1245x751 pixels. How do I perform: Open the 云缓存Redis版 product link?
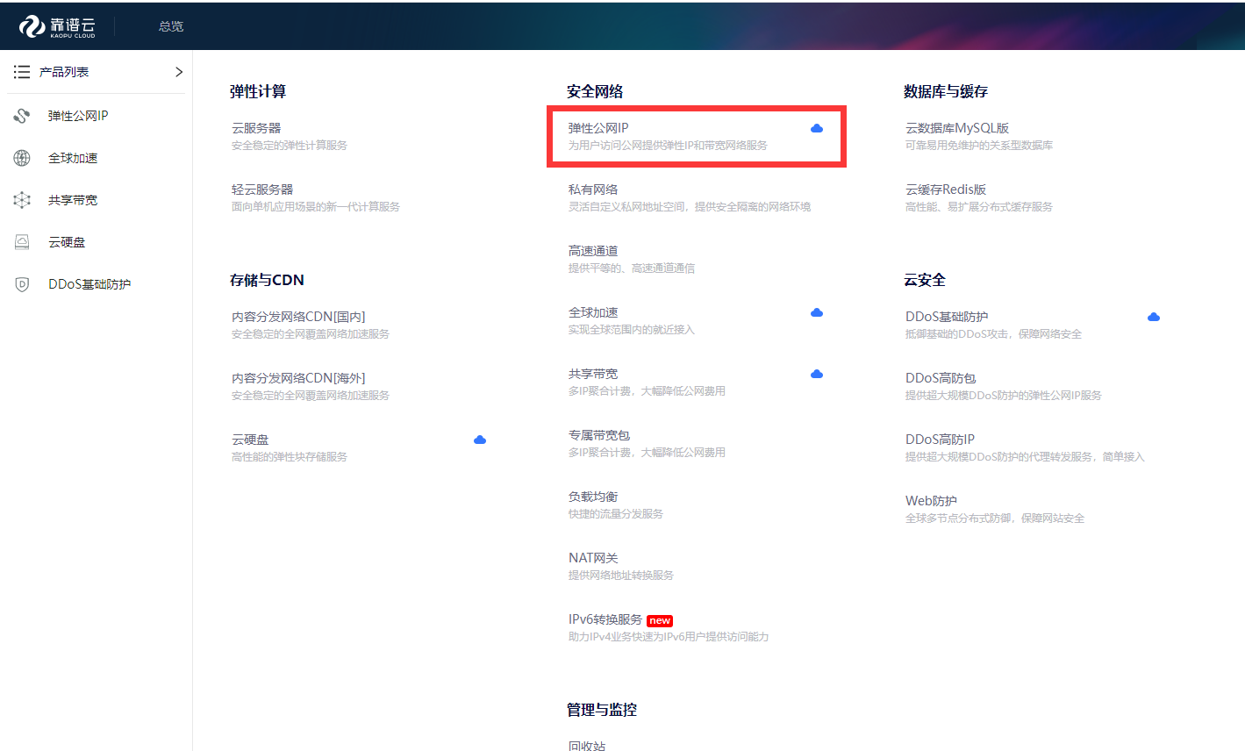point(946,190)
